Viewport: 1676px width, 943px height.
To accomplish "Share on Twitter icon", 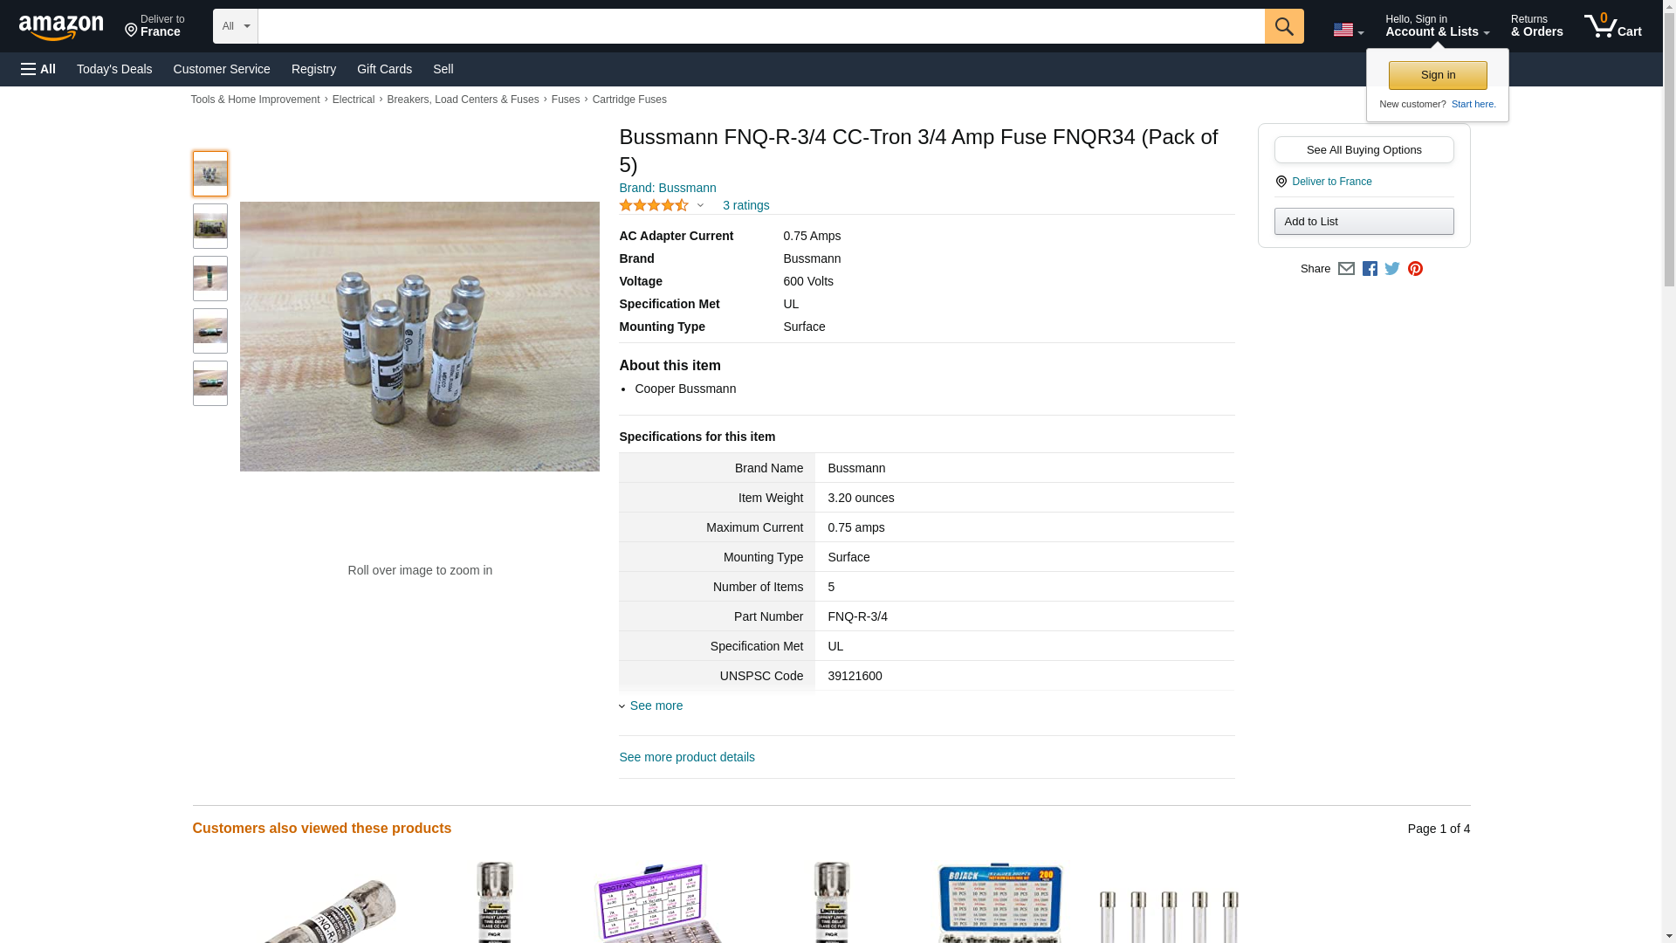I will pos(1392,269).
